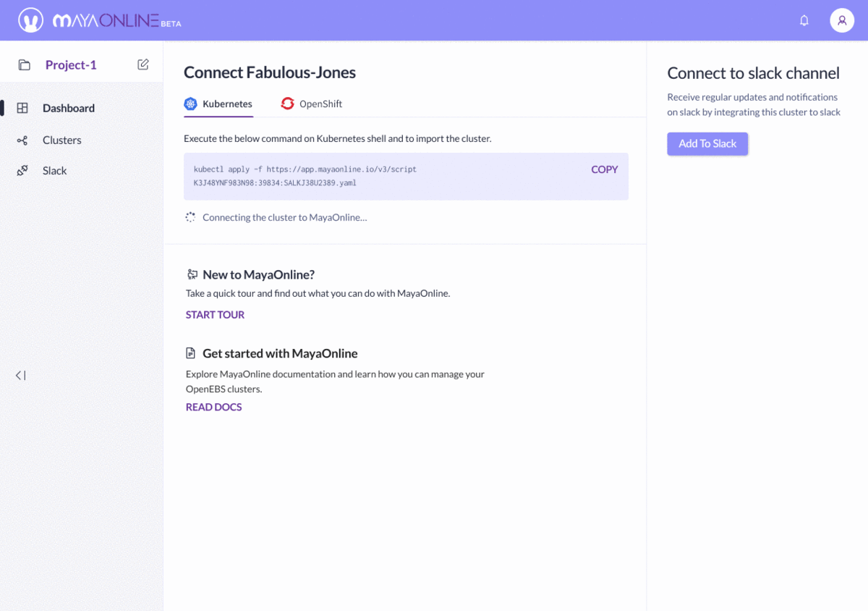The width and height of the screenshot is (868, 611).
Task: Edit the Project-1 name via pencil icon
Action: [143, 64]
